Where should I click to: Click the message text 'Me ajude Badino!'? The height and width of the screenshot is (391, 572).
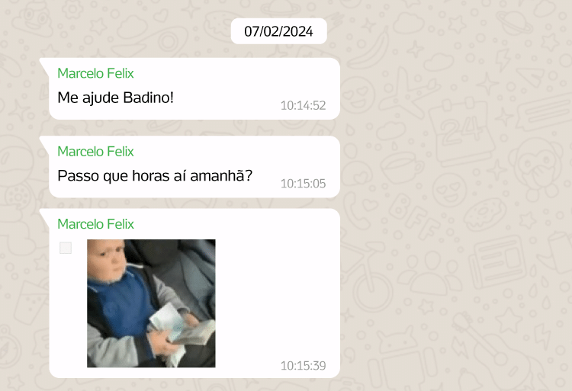tap(115, 98)
